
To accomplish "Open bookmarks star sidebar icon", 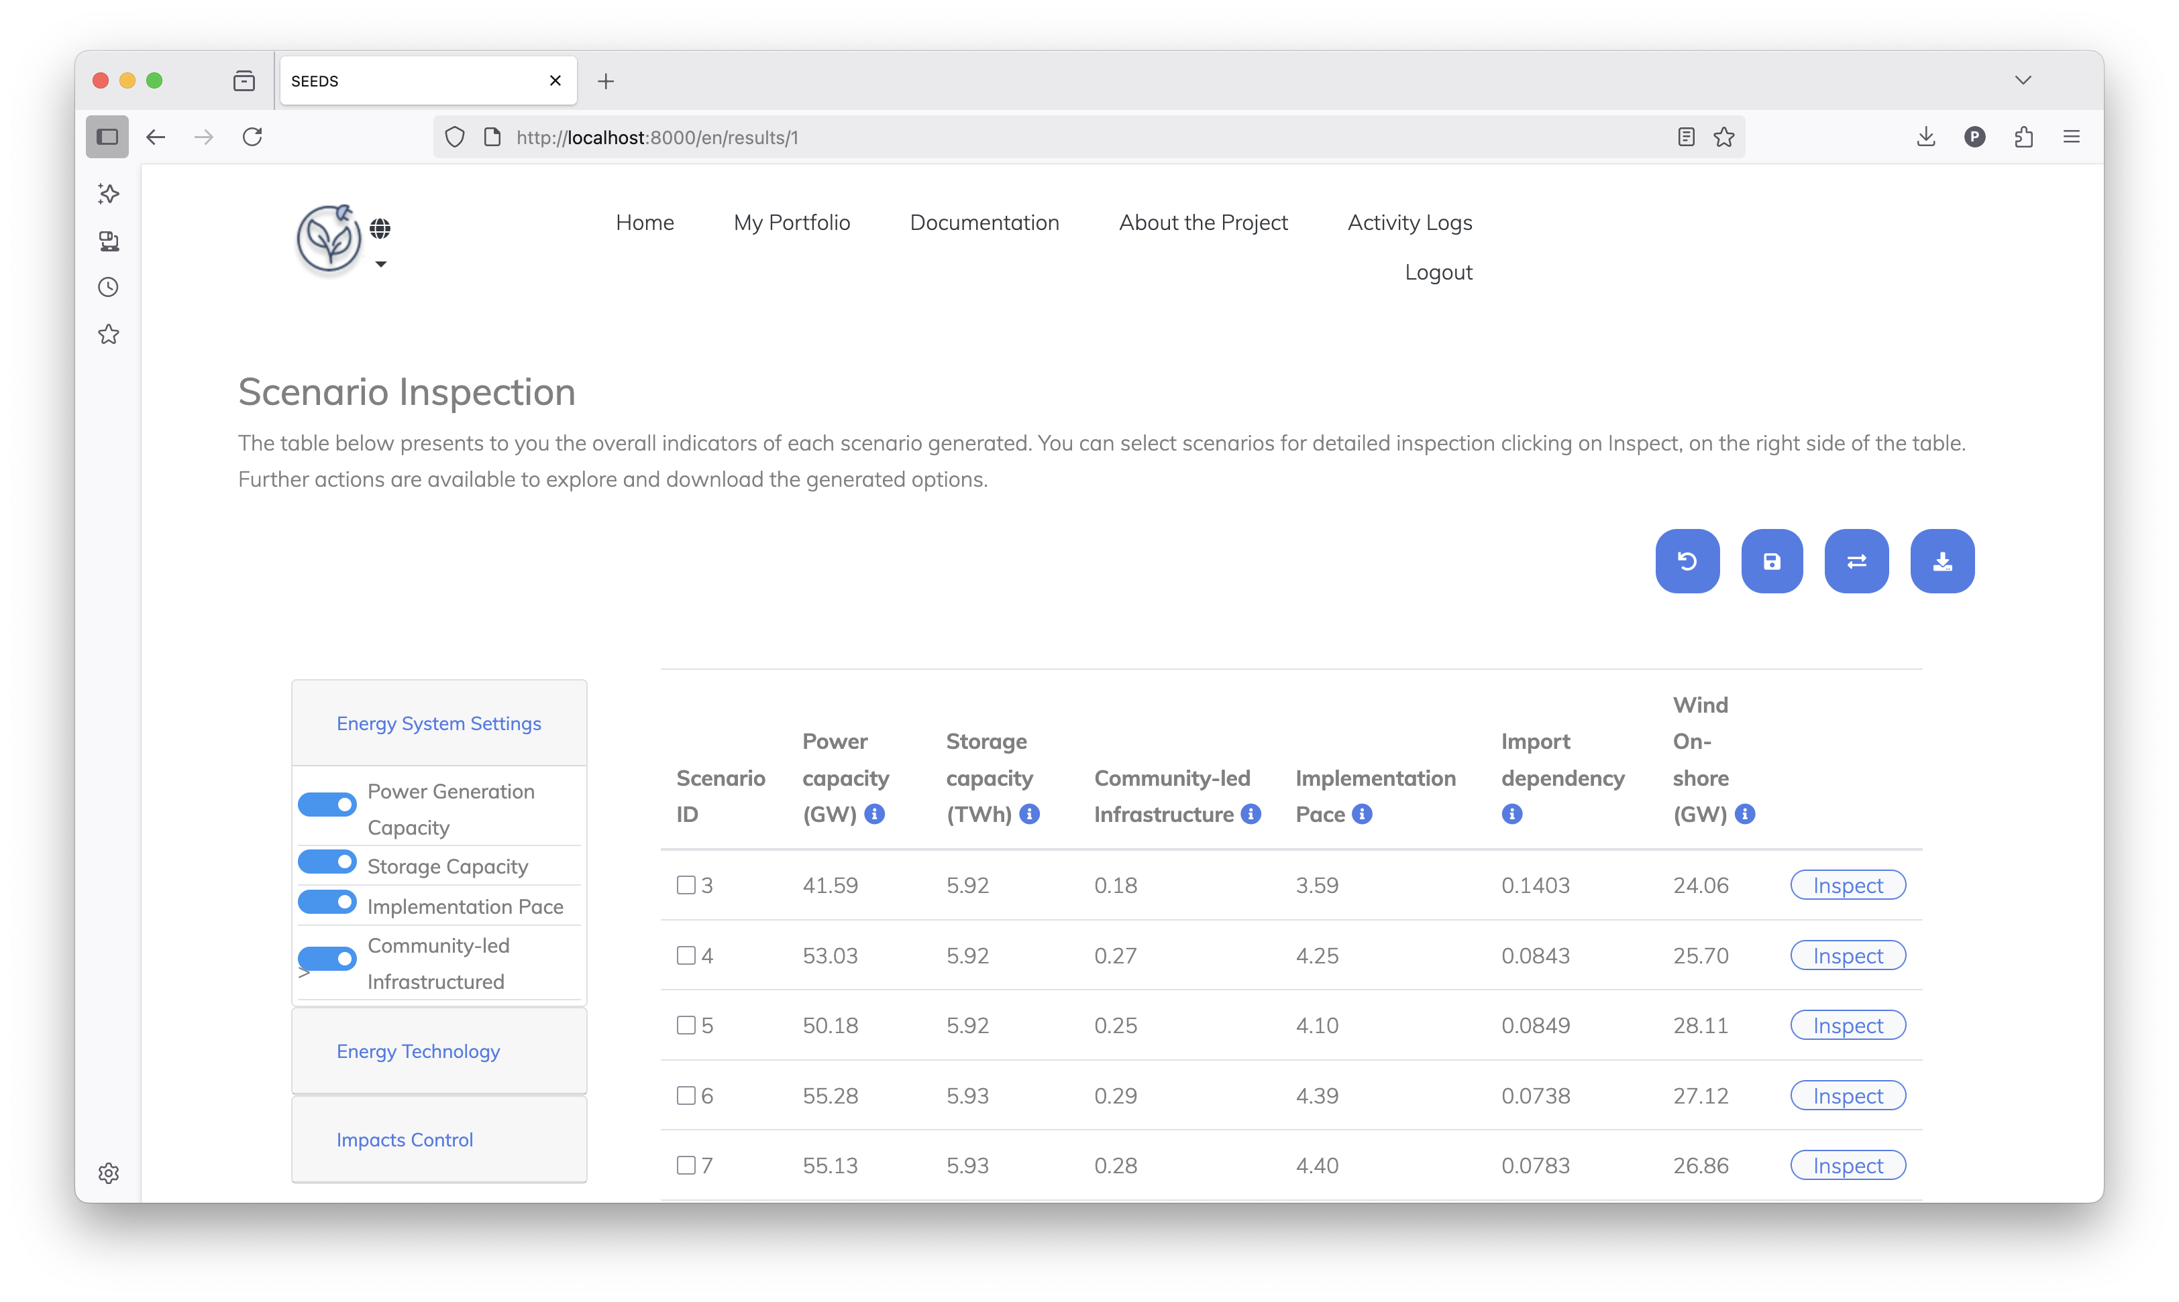I will click(x=109, y=335).
